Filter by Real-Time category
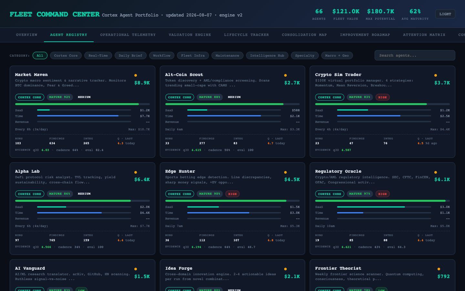 coord(98,56)
